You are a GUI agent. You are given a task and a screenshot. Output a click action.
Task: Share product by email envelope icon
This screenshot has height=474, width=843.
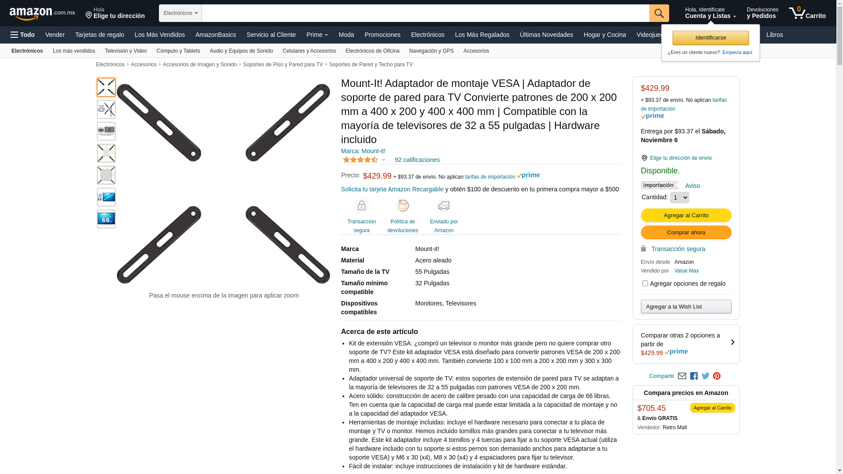tap(682, 376)
